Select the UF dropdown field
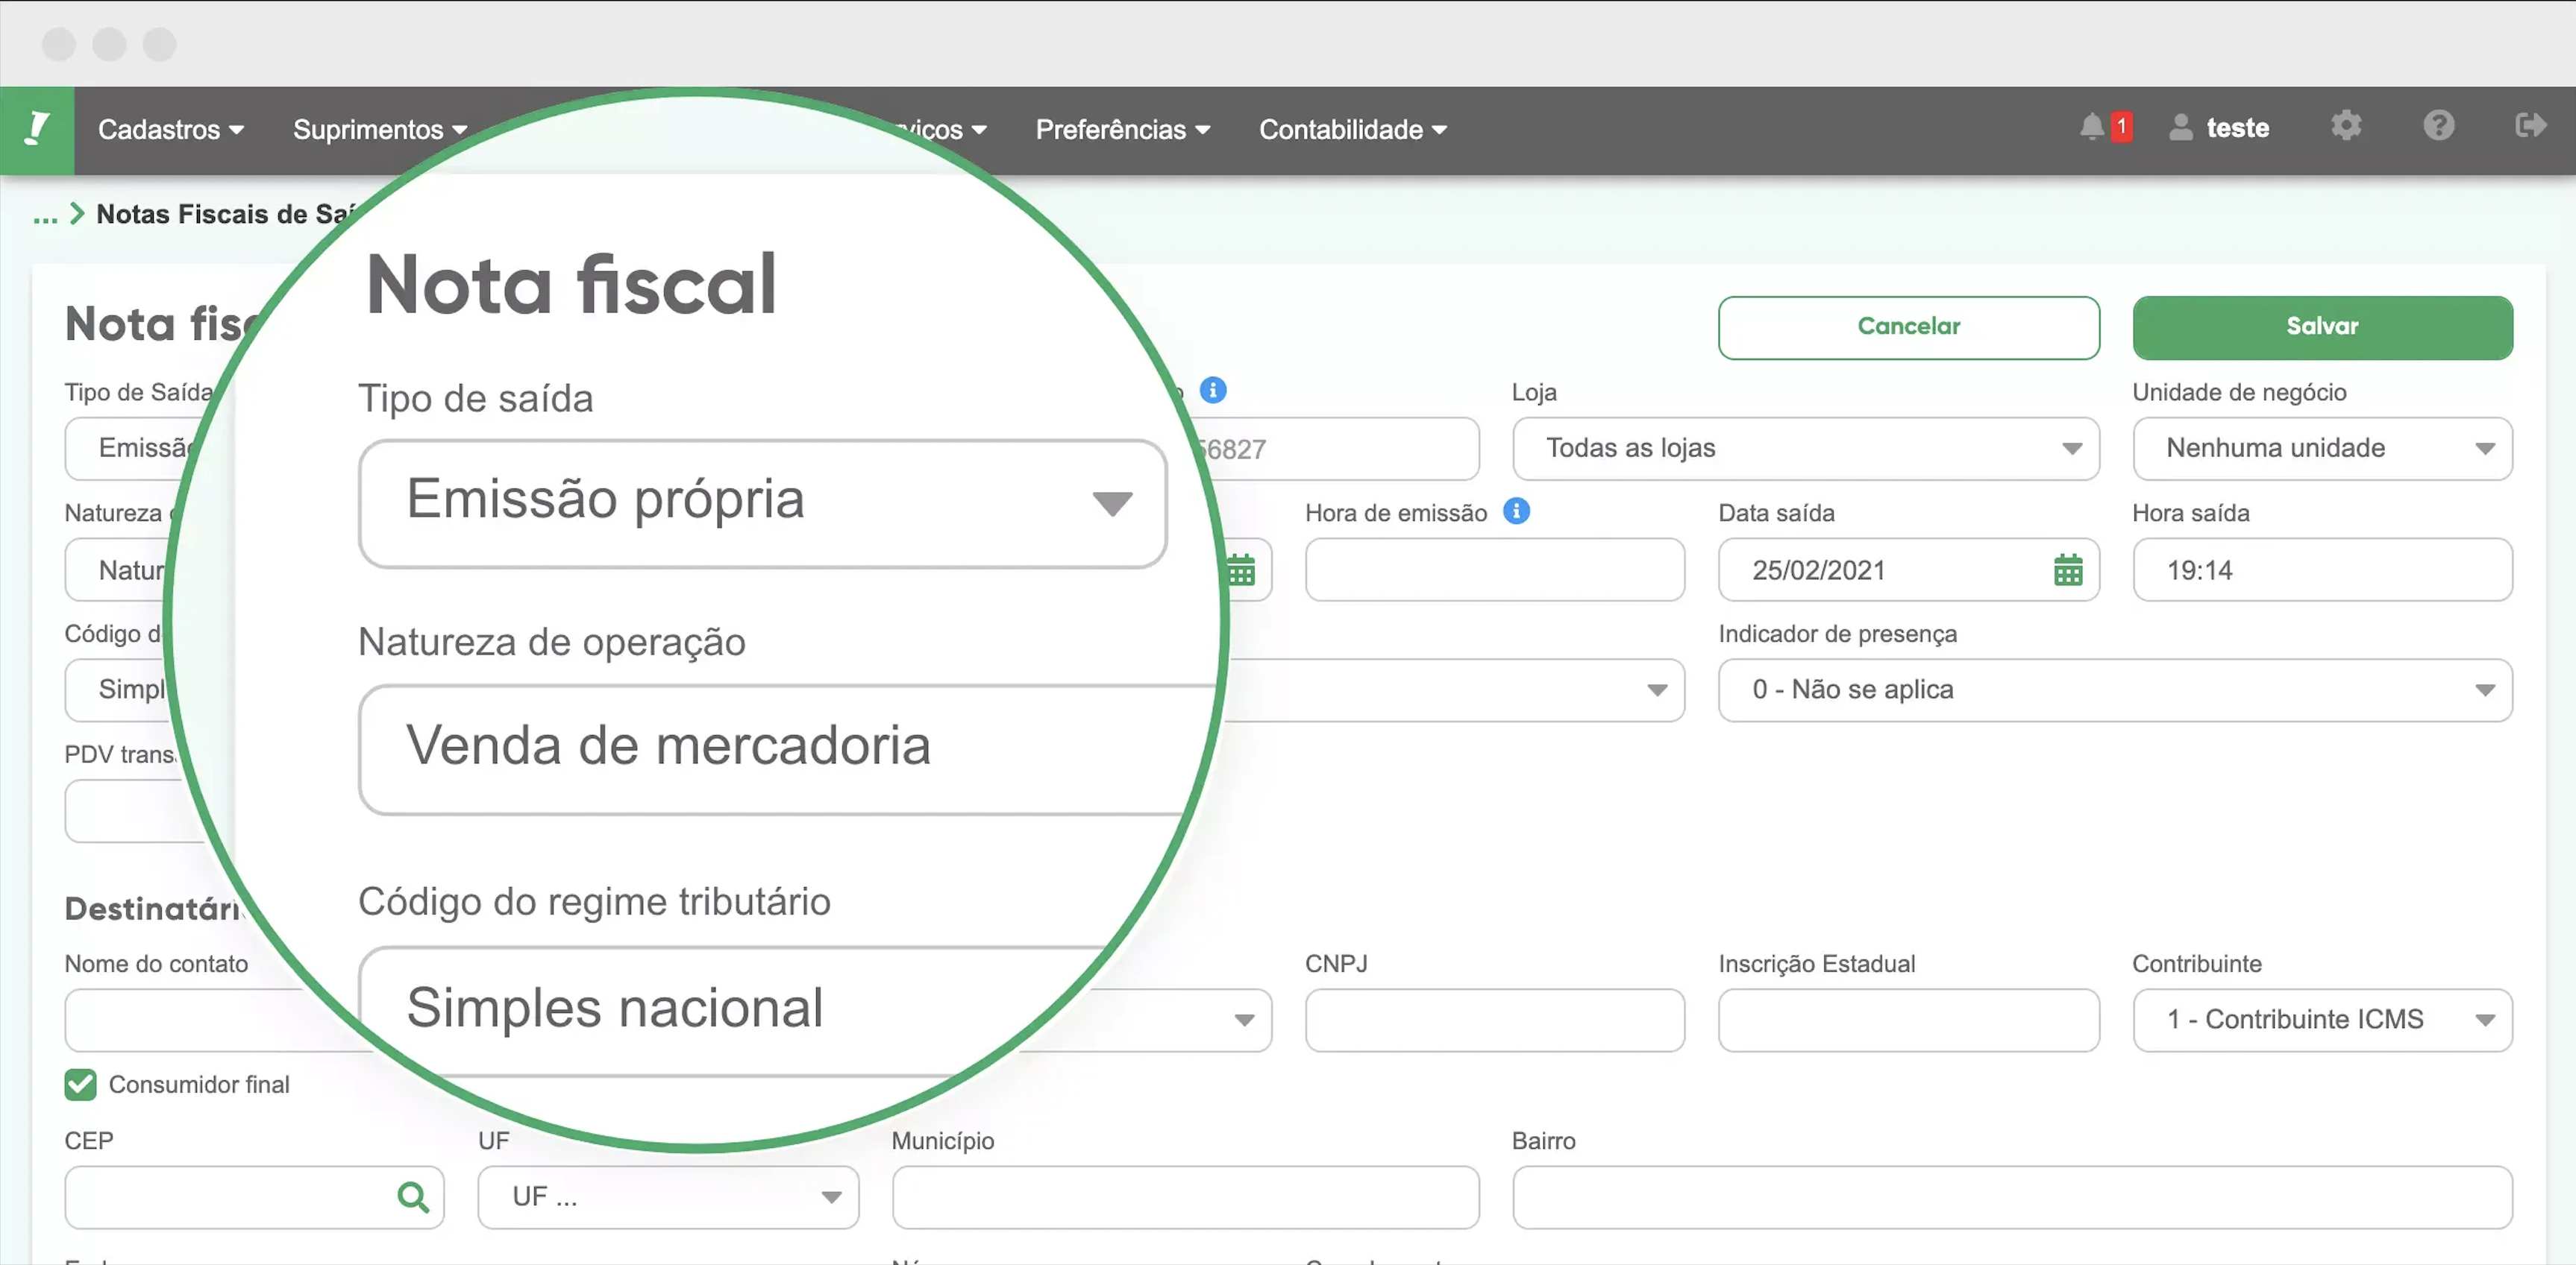 [668, 1196]
